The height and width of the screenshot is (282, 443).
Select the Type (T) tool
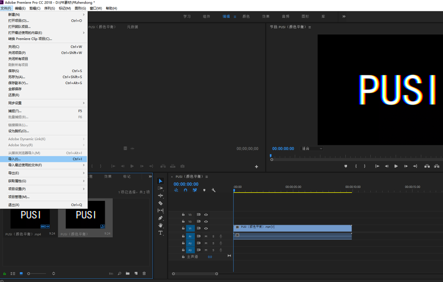coord(160,233)
